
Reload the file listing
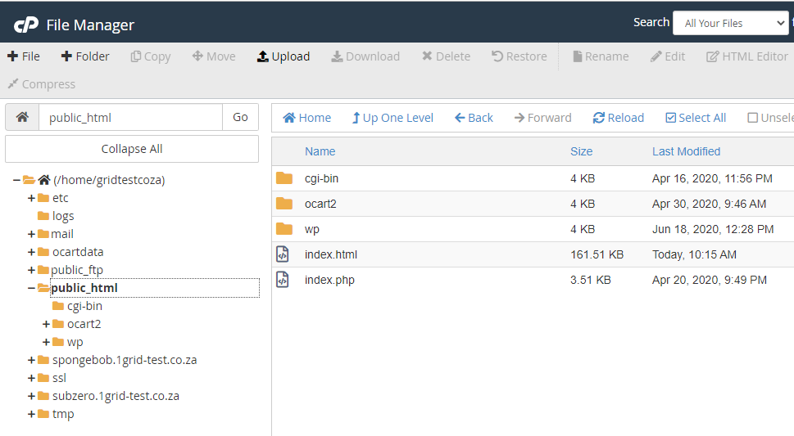[x=619, y=118]
